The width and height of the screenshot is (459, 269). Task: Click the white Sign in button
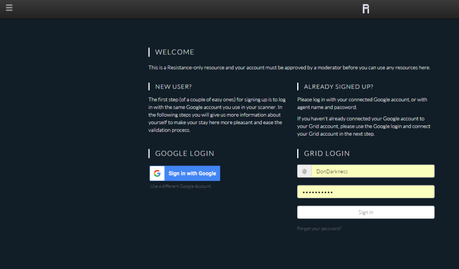365,212
